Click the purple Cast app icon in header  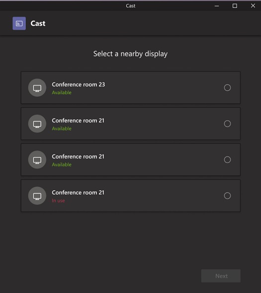(x=19, y=23)
